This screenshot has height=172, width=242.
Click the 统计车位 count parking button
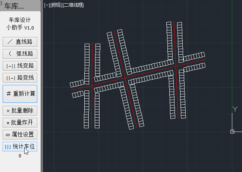tap(20, 147)
